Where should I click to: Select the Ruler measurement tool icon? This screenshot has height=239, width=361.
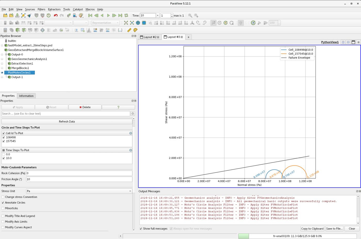tap(129, 30)
